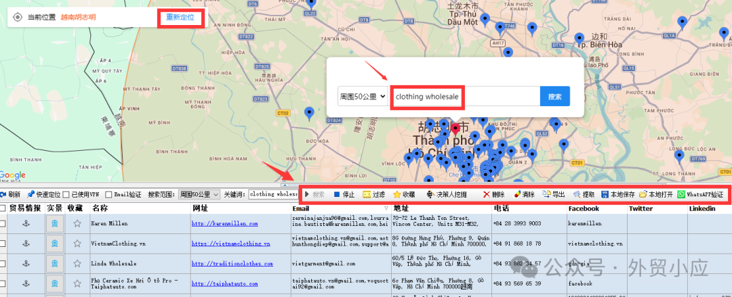Tick the checkbox for the Linda Wholesale row
The width and height of the screenshot is (732, 297).
tap(3, 263)
